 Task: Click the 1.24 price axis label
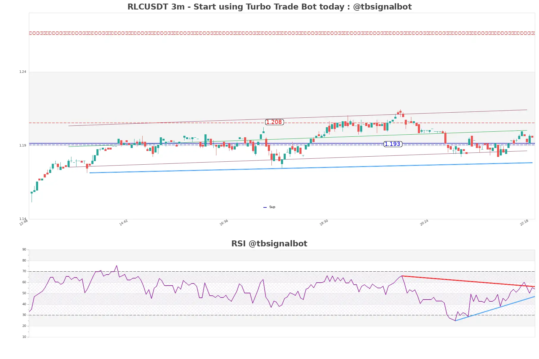pos(23,72)
